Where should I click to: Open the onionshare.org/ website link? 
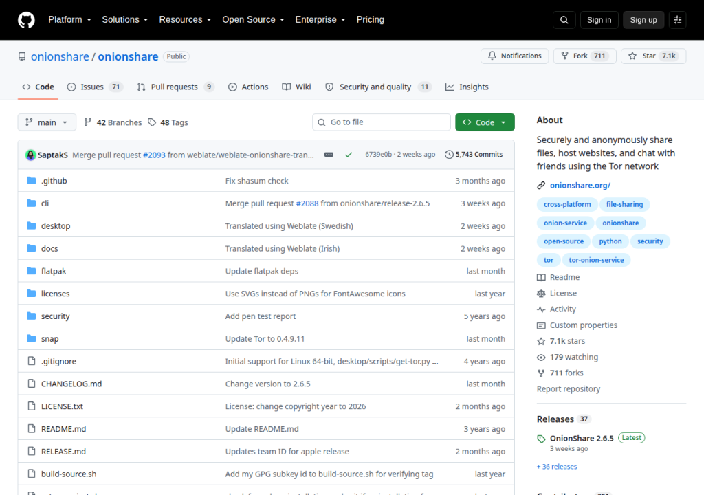coord(580,185)
